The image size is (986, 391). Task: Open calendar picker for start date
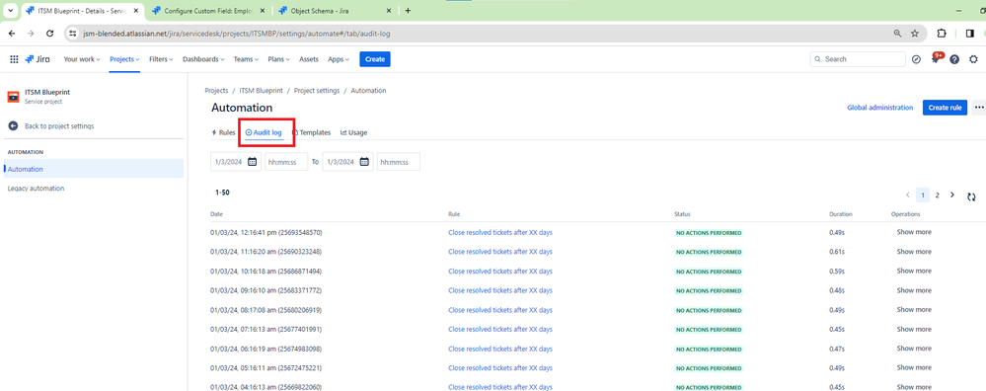pos(252,162)
